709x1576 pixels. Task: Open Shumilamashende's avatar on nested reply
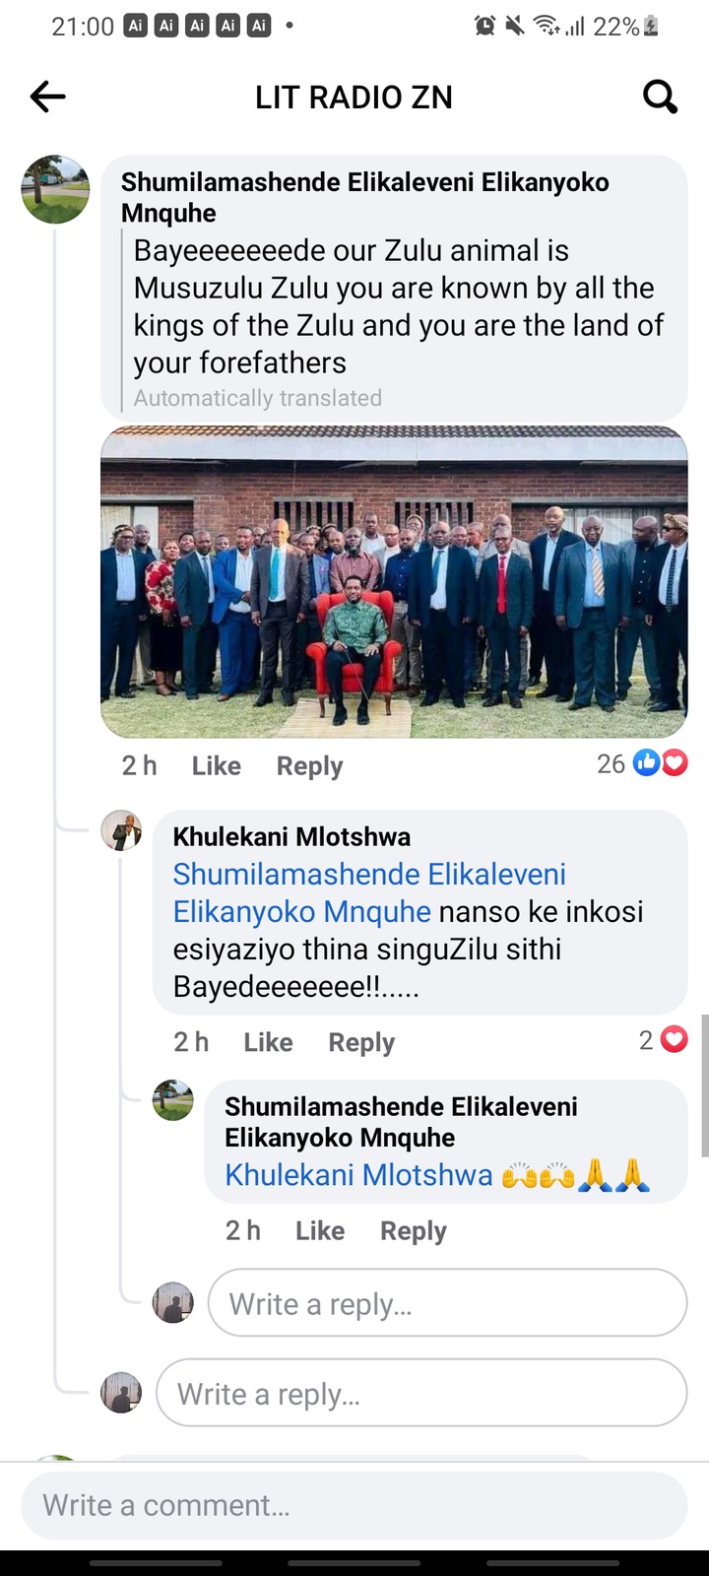[x=173, y=1100]
